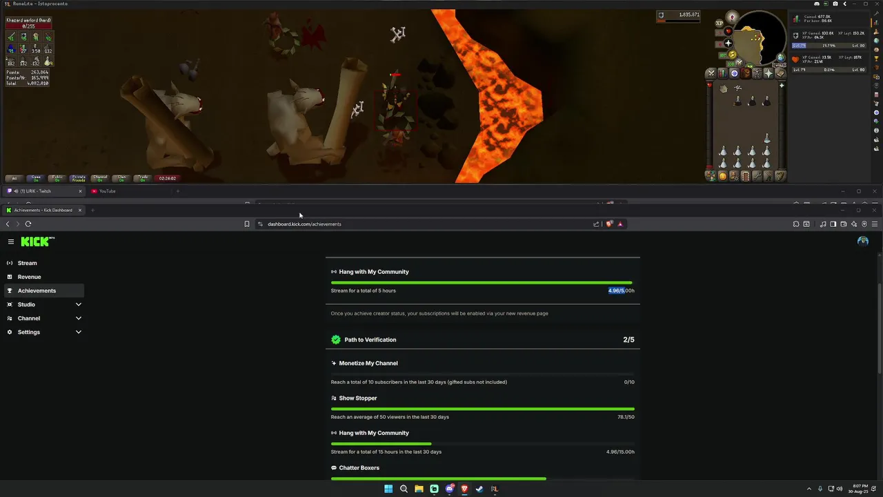Toggle Trade chat filter button
Screen dimensions: 883x497
[x=143, y=178]
